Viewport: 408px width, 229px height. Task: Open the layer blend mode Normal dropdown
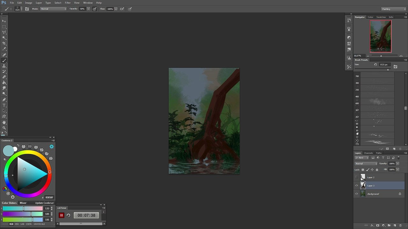point(366,163)
